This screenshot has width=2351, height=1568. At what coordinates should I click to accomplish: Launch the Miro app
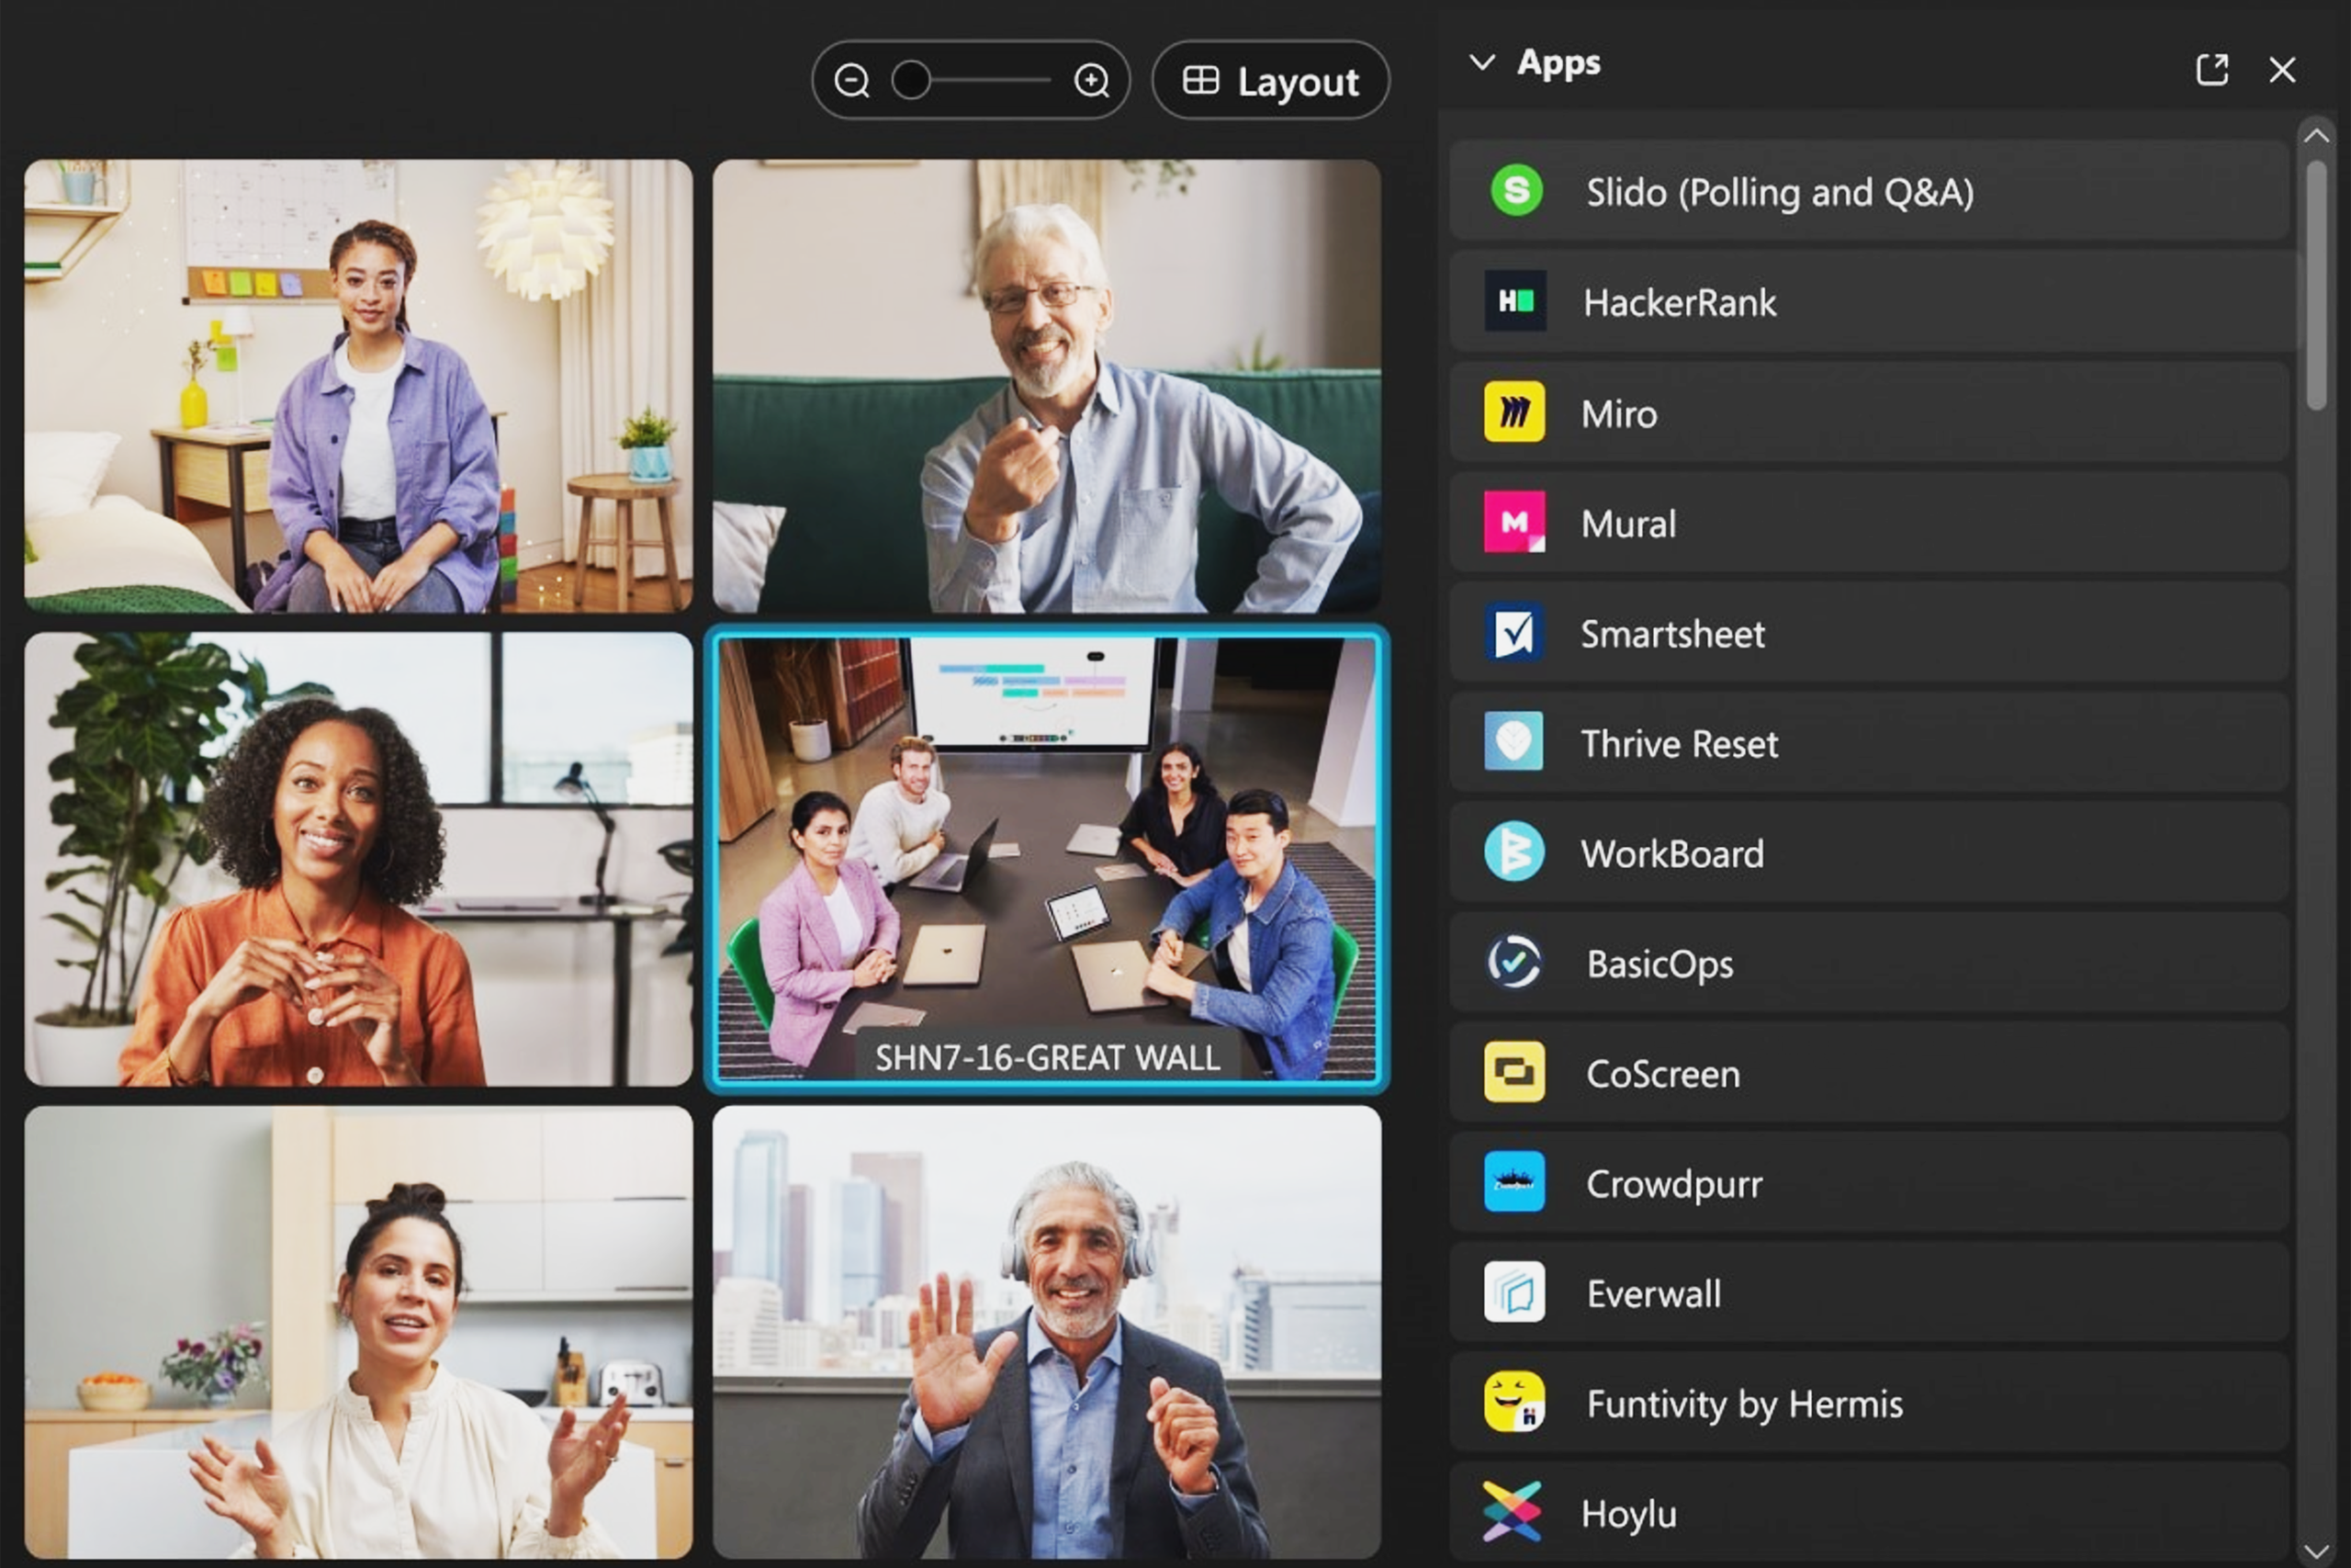click(1869, 411)
